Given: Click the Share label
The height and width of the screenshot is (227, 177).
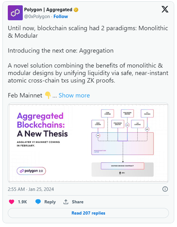Looking at the screenshot, I should pos(78,202).
